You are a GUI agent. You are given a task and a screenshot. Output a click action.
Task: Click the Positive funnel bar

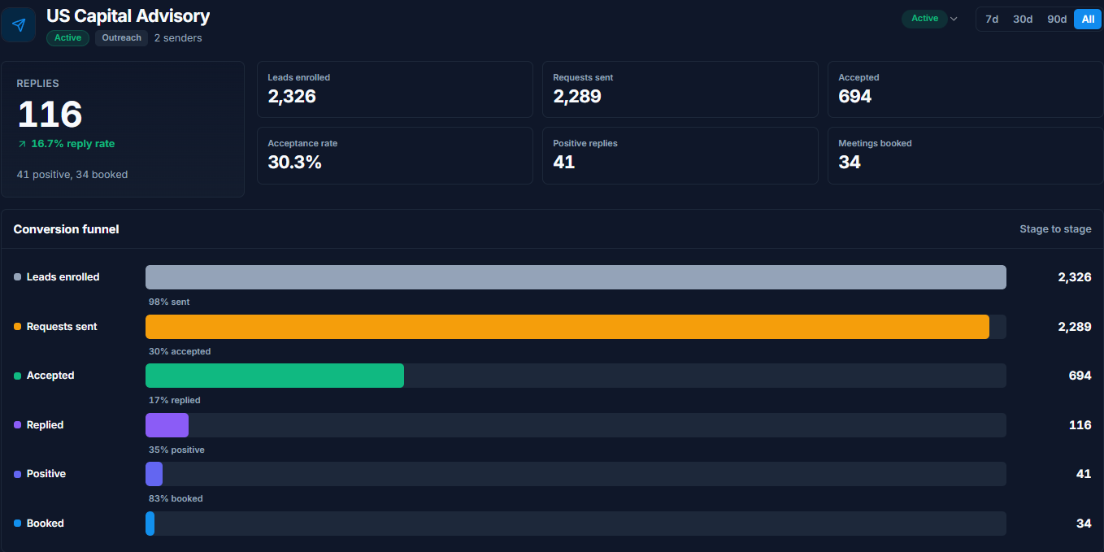pyautogui.click(x=154, y=474)
